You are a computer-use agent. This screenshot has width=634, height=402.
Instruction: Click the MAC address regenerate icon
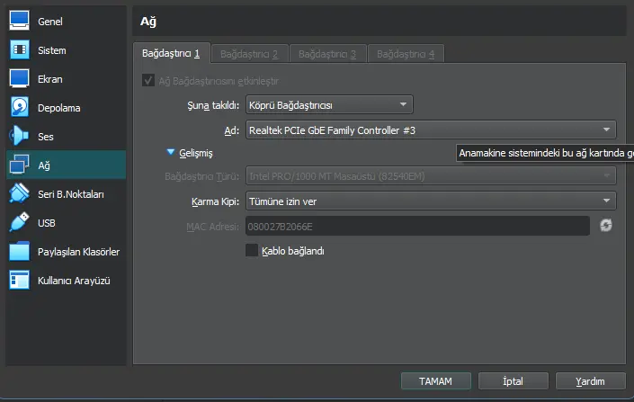coord(606,226)
